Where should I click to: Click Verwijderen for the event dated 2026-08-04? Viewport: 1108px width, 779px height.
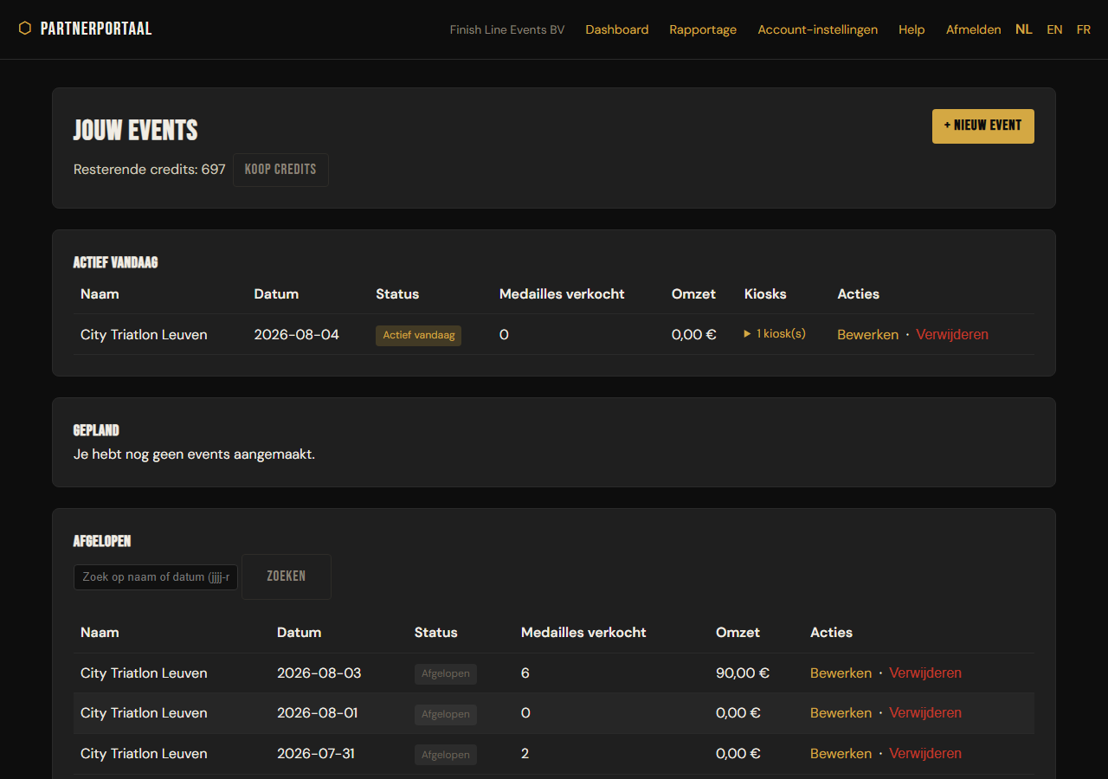pos(952,335)
